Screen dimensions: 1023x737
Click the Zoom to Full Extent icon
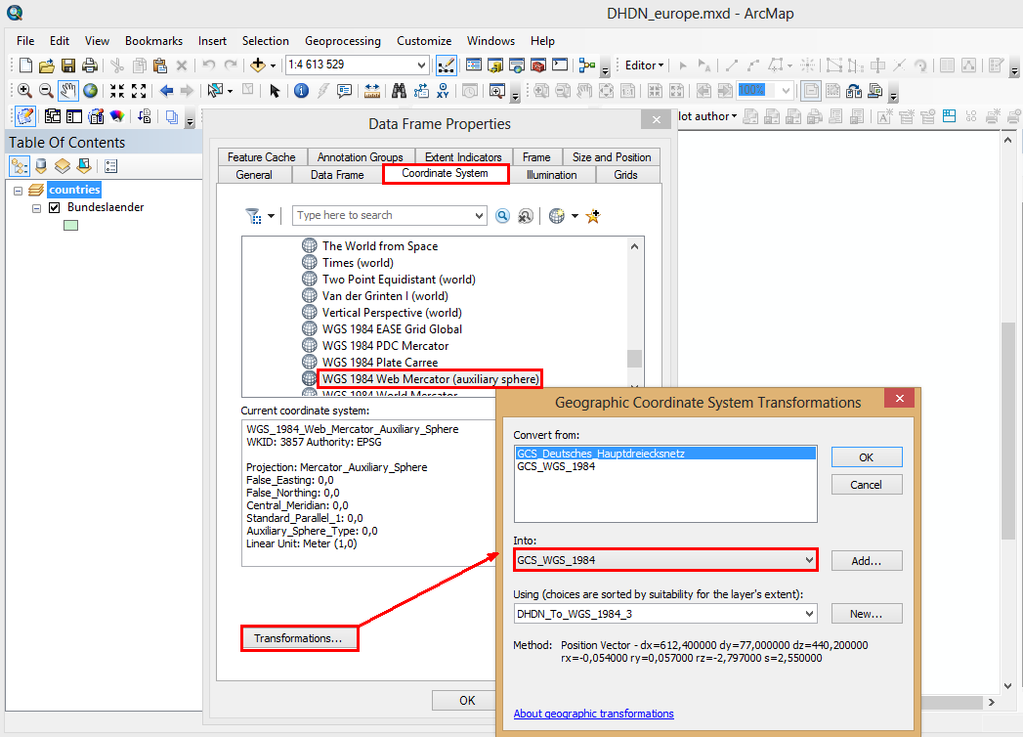click(x=90, y=91)
